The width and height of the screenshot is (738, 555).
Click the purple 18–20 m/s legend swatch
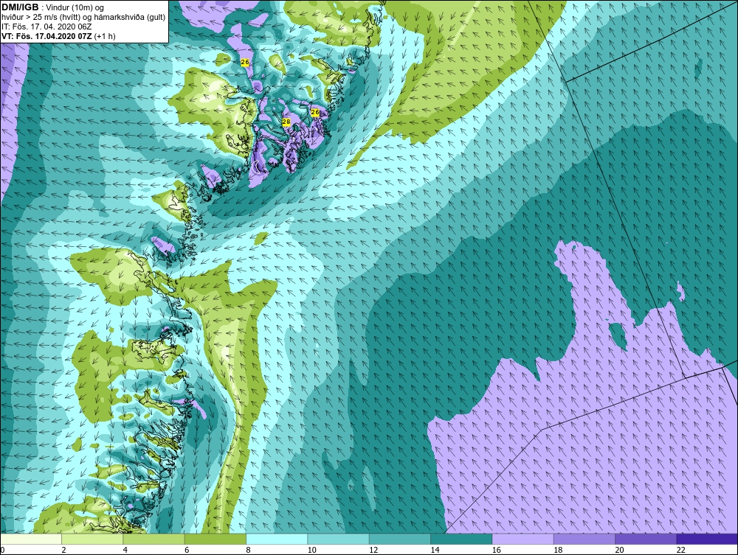pyautogui.click(x=584, y=539)
